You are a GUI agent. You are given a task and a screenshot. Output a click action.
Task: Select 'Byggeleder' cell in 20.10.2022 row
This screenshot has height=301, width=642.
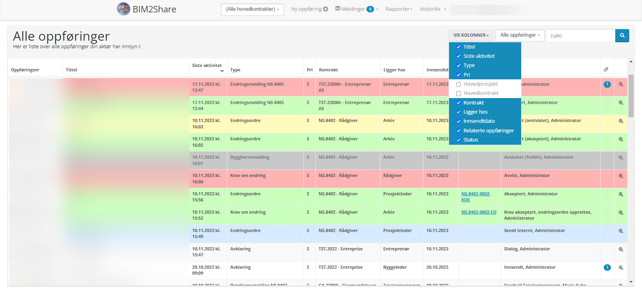tap(395, 267)
